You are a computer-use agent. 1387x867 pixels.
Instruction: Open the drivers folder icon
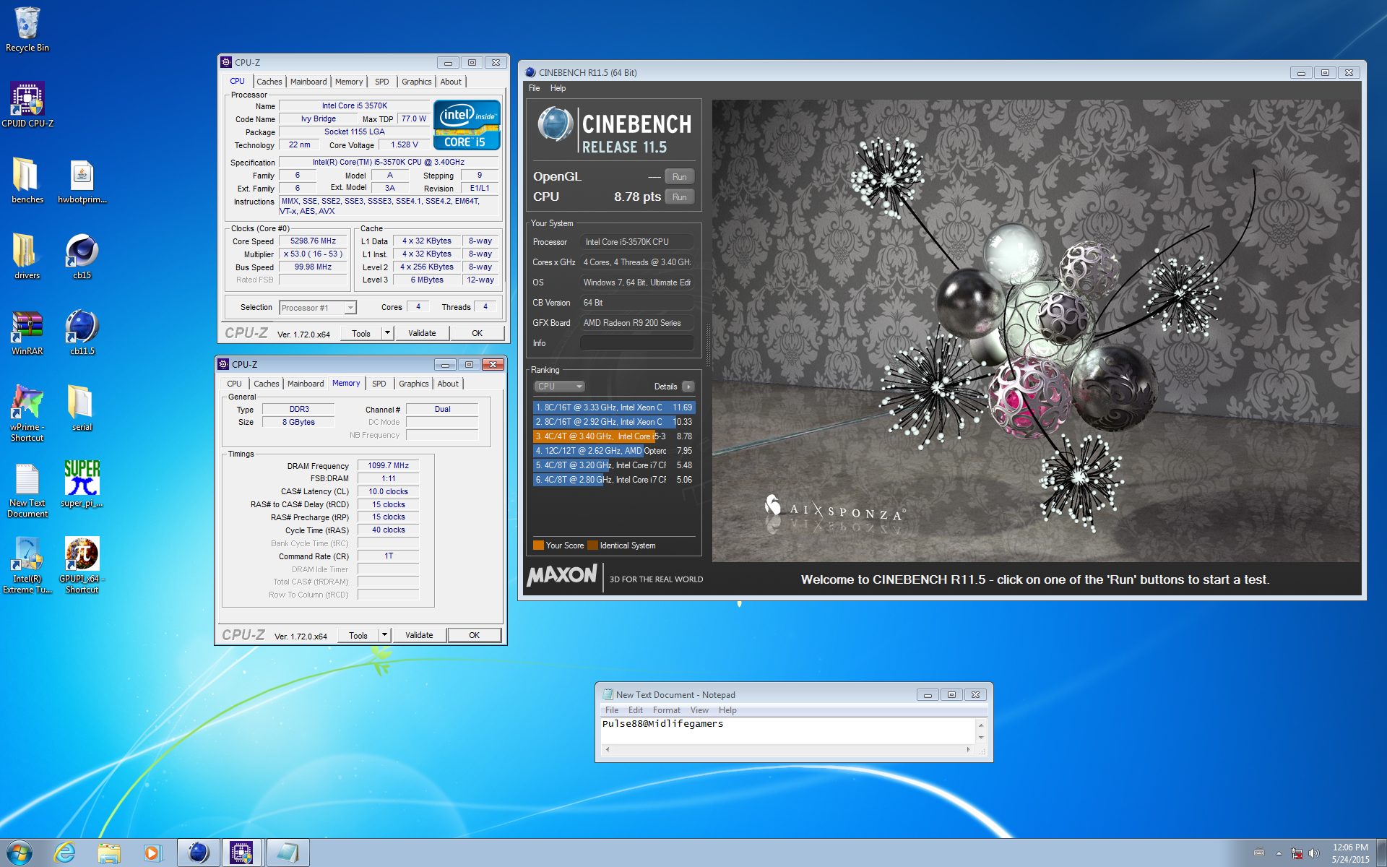point(27,256)
